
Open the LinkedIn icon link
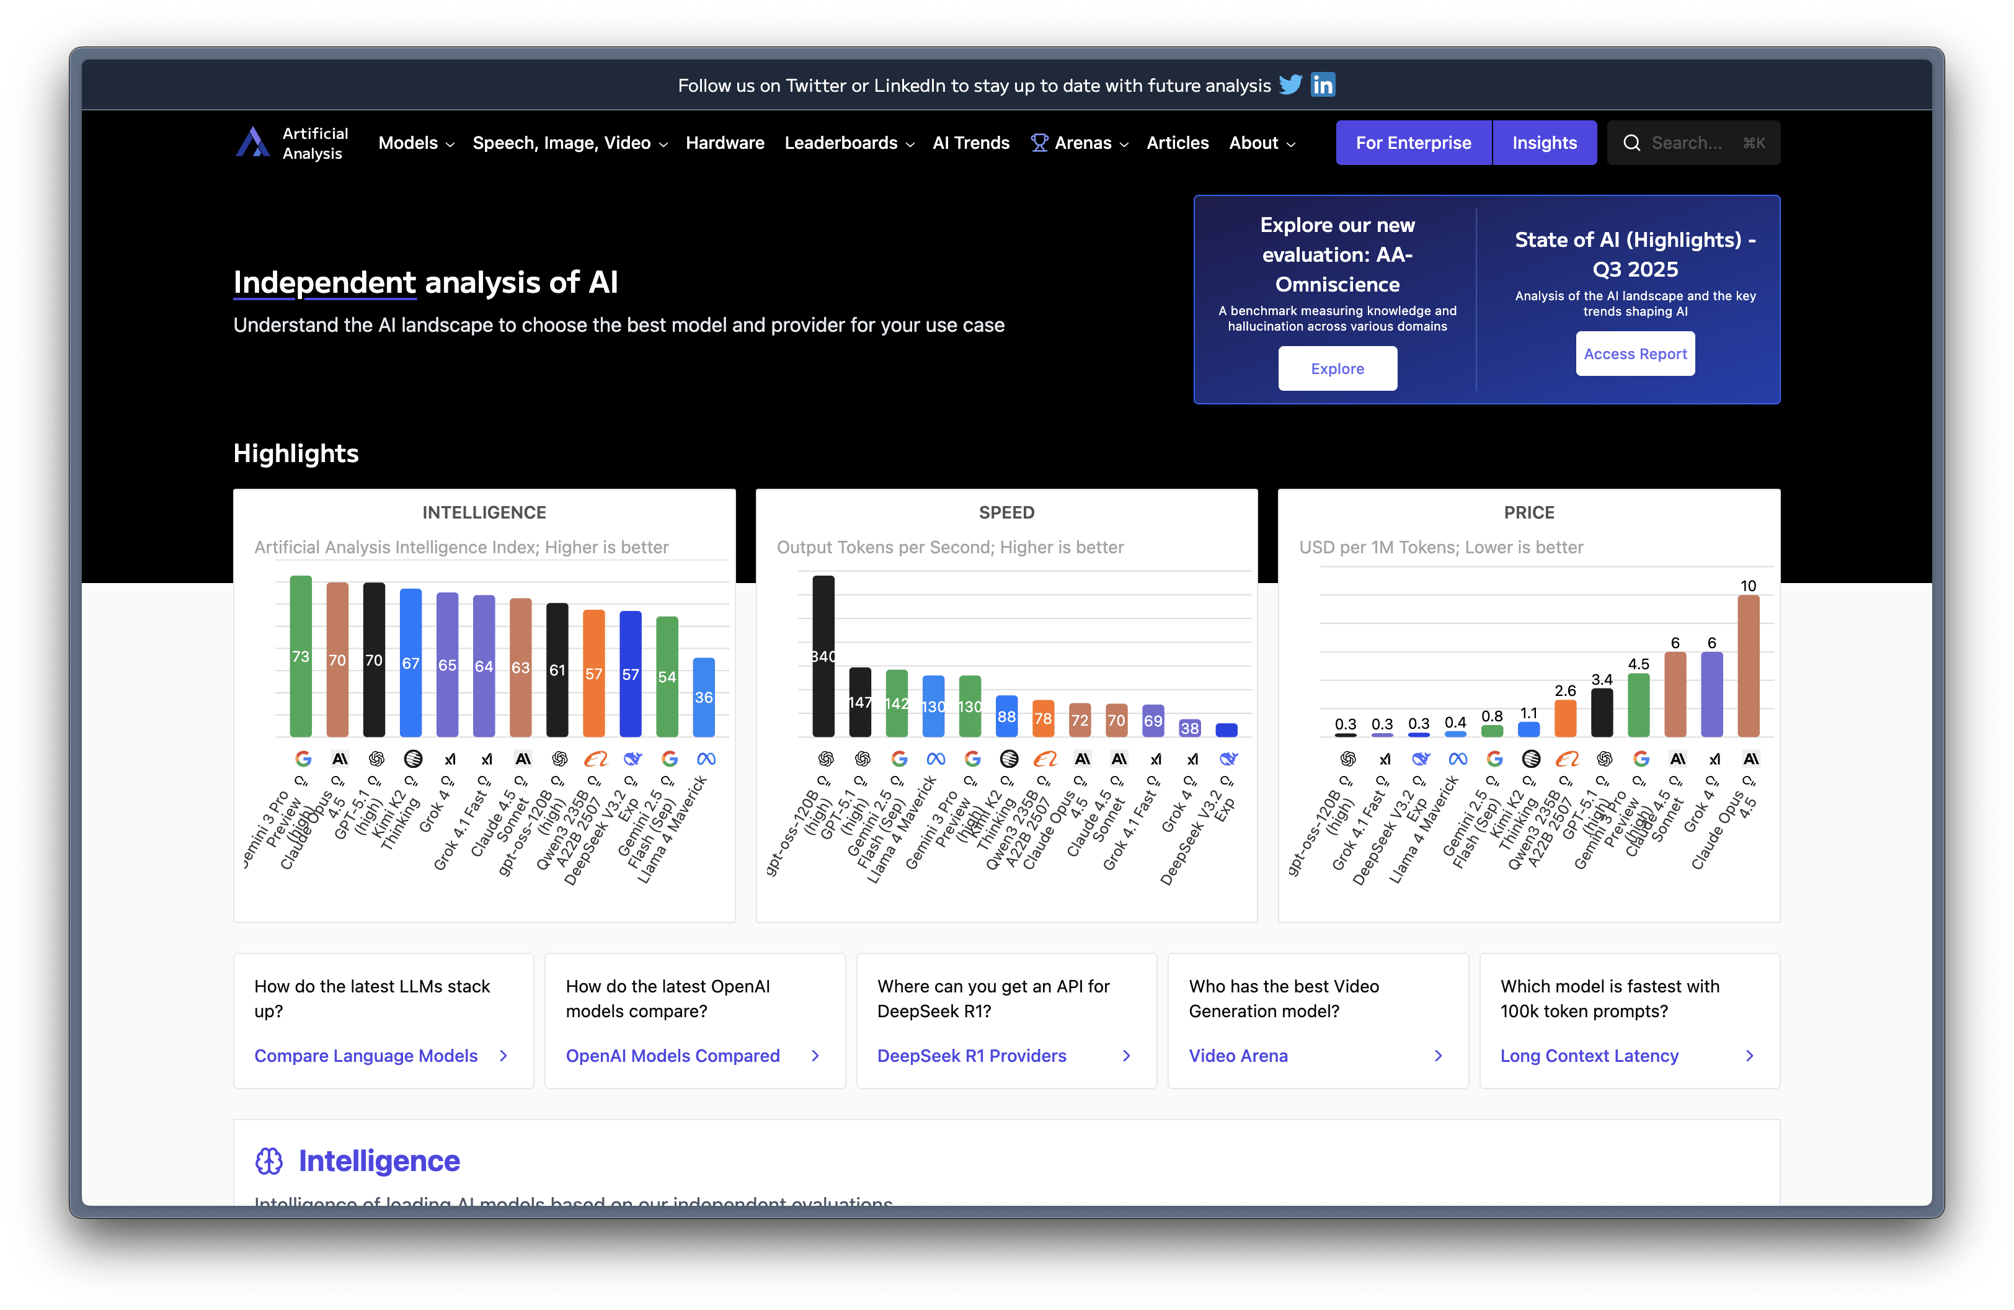click(1323, 84)
